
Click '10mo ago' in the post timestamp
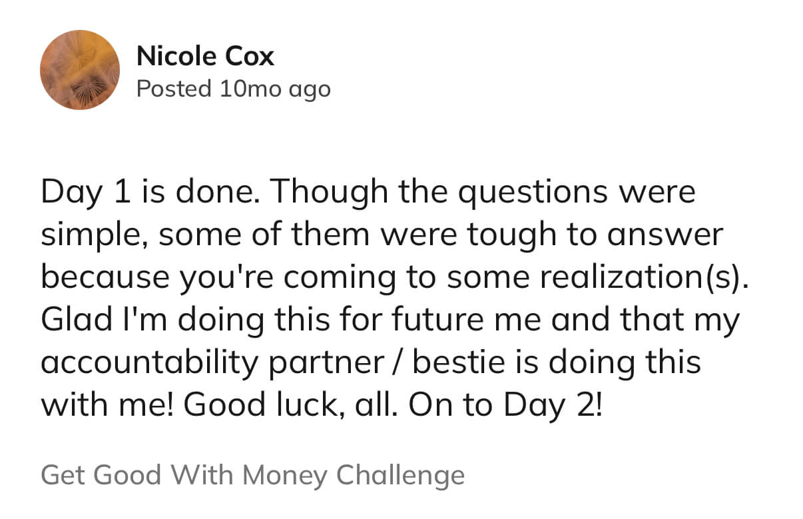[274, 89]
